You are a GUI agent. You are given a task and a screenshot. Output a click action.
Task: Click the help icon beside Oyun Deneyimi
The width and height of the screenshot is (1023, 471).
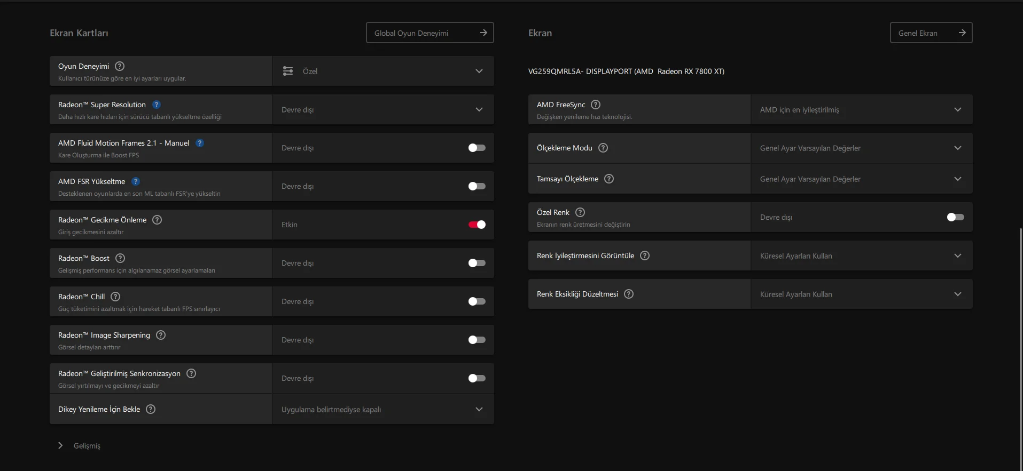(120, 66)
